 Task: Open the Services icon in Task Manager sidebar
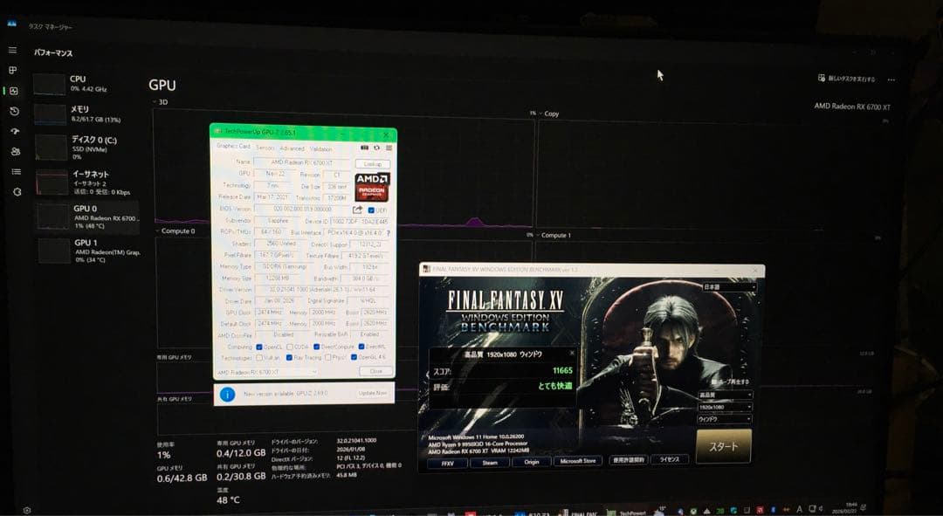pyautogui.click(x=17, y=192)
